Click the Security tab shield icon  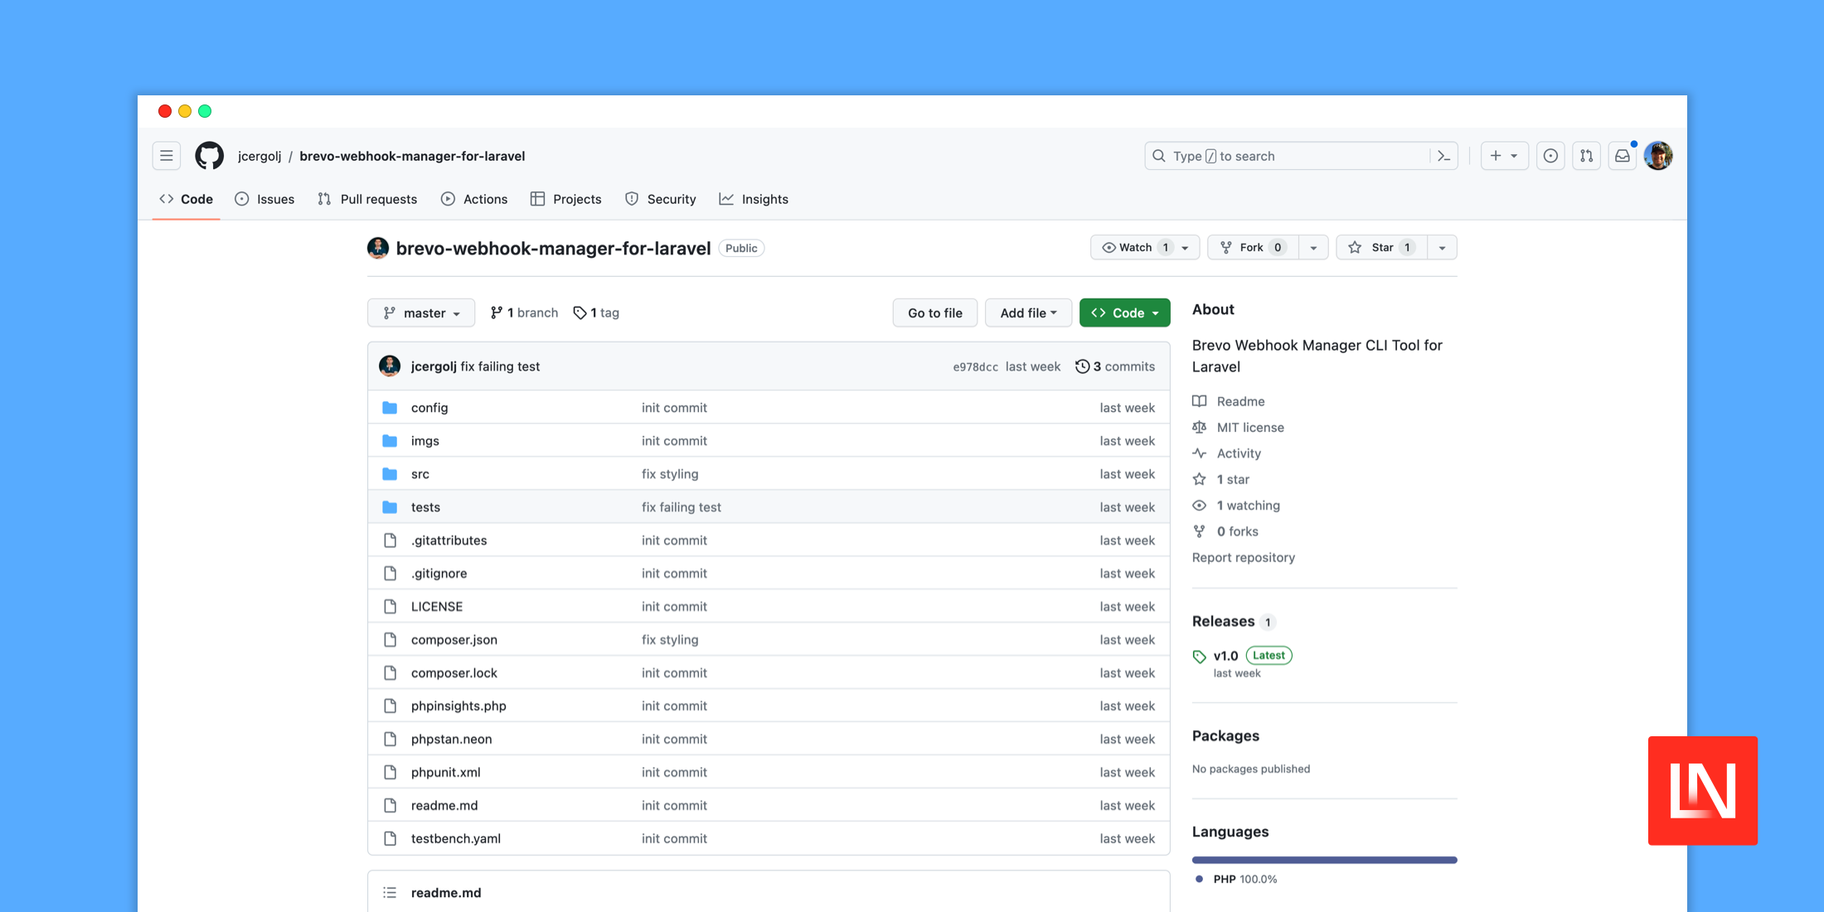click(x=630, y=199)
